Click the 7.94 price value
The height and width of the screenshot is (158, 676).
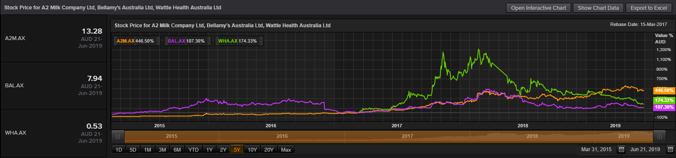tap(95, 78)
